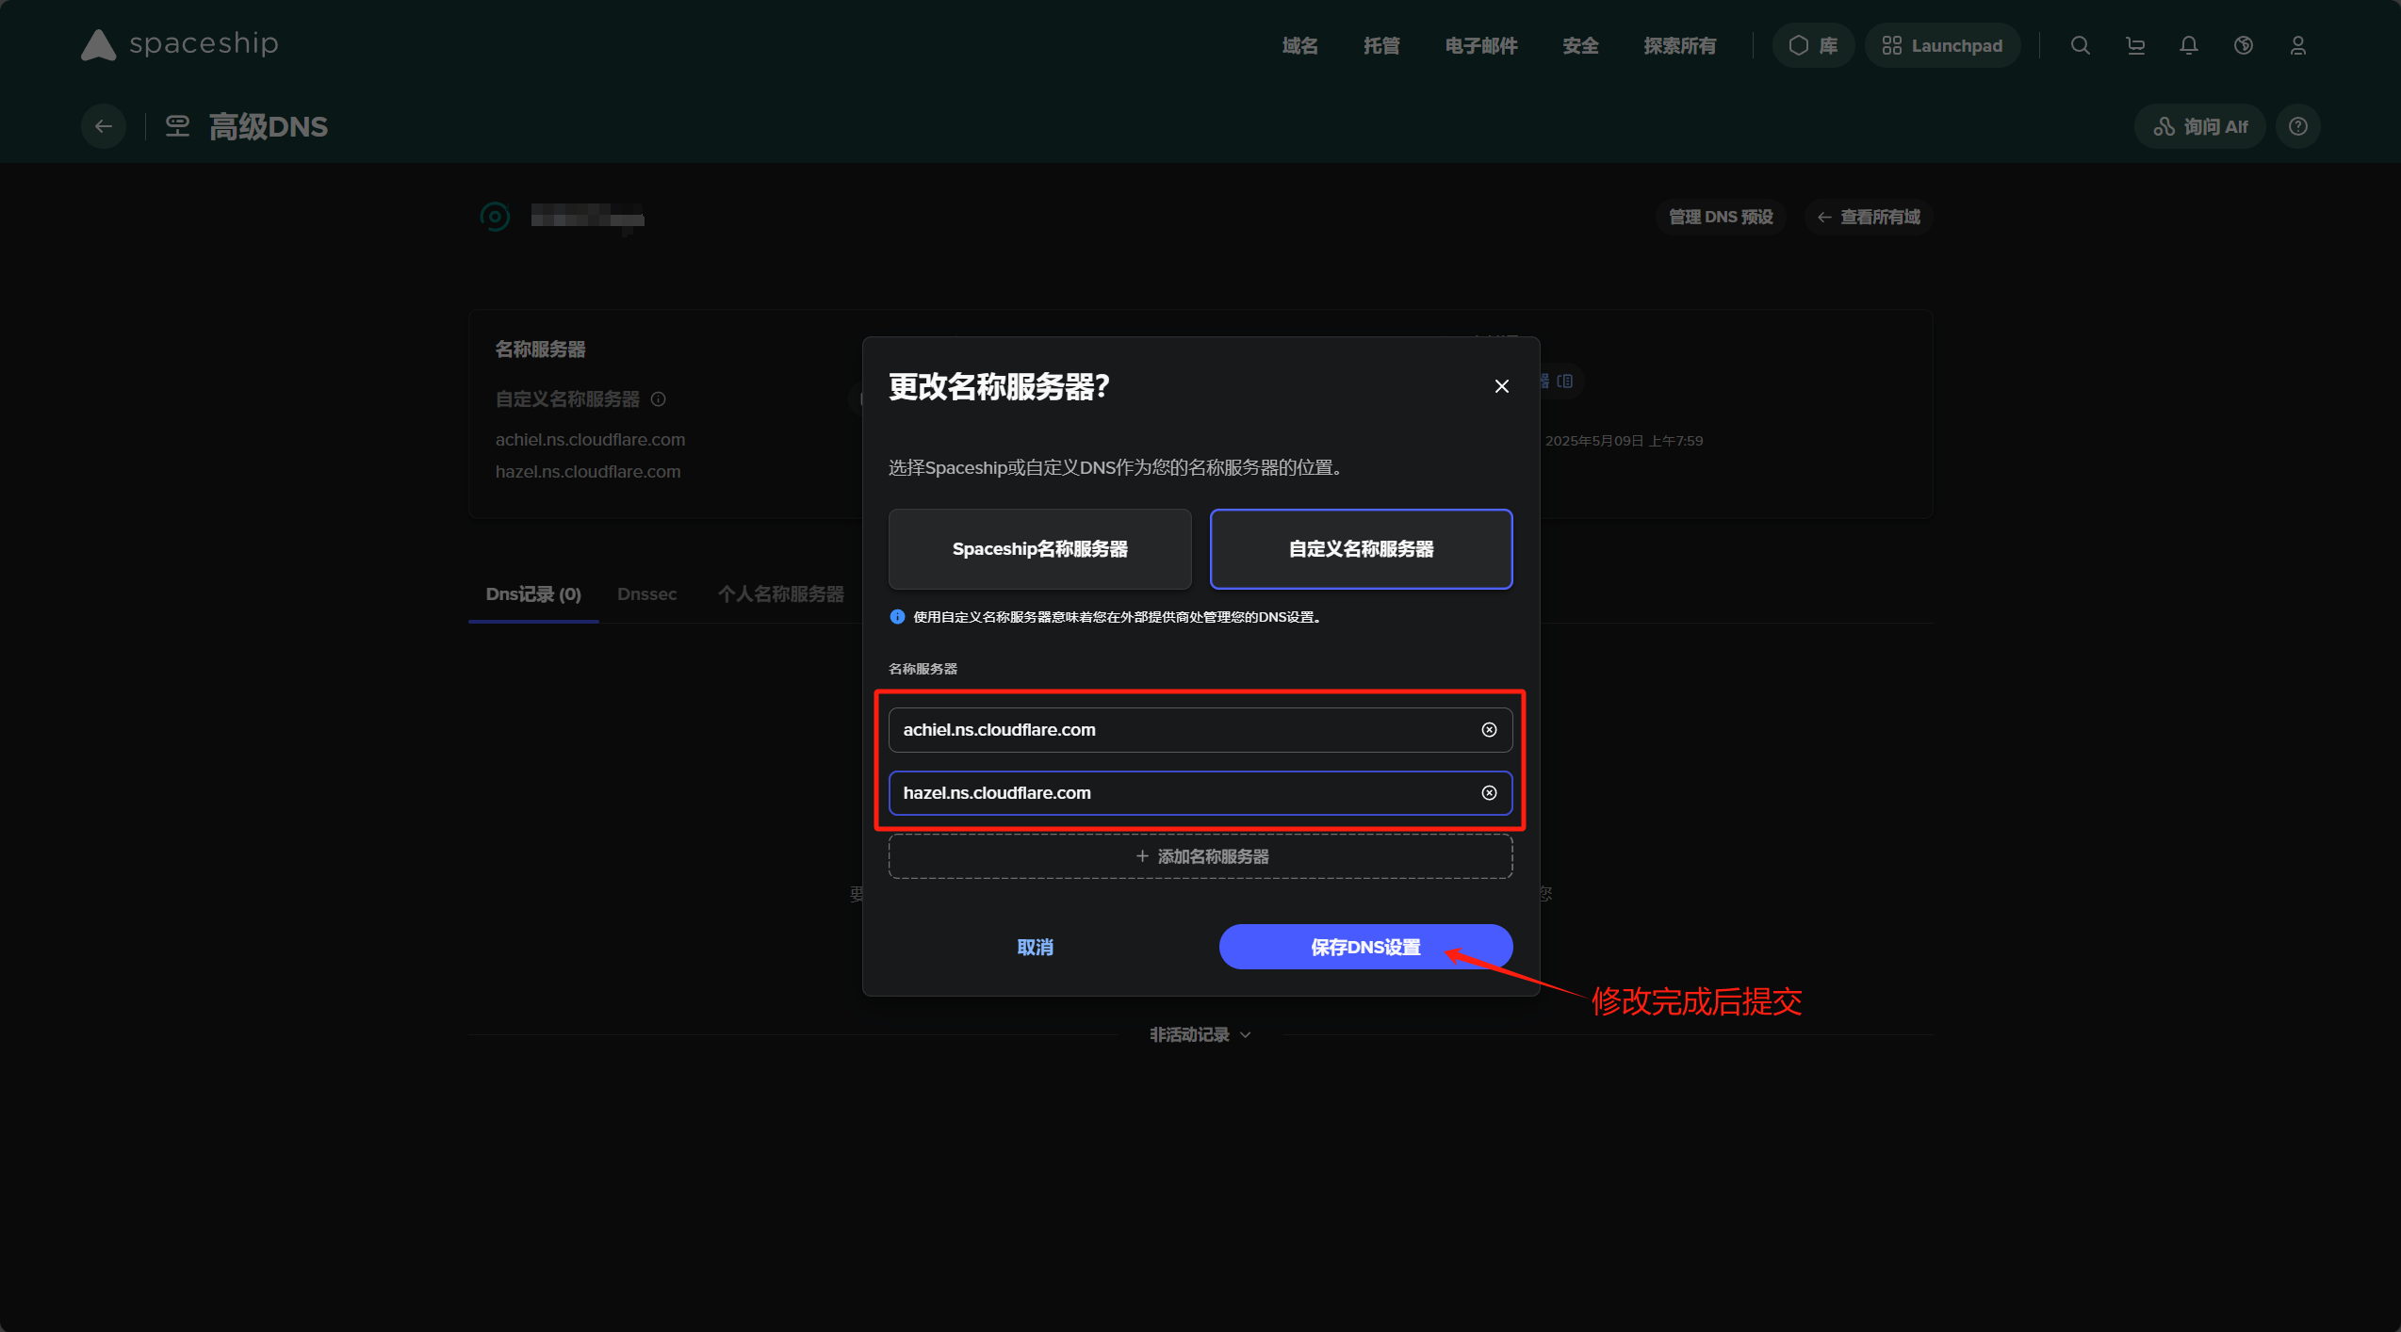Viewport: 2401px width, 1332px height.
Task: Clear the hazel.ns.cloudflare.com nameserver field
Action: [x=1489, y=793]
